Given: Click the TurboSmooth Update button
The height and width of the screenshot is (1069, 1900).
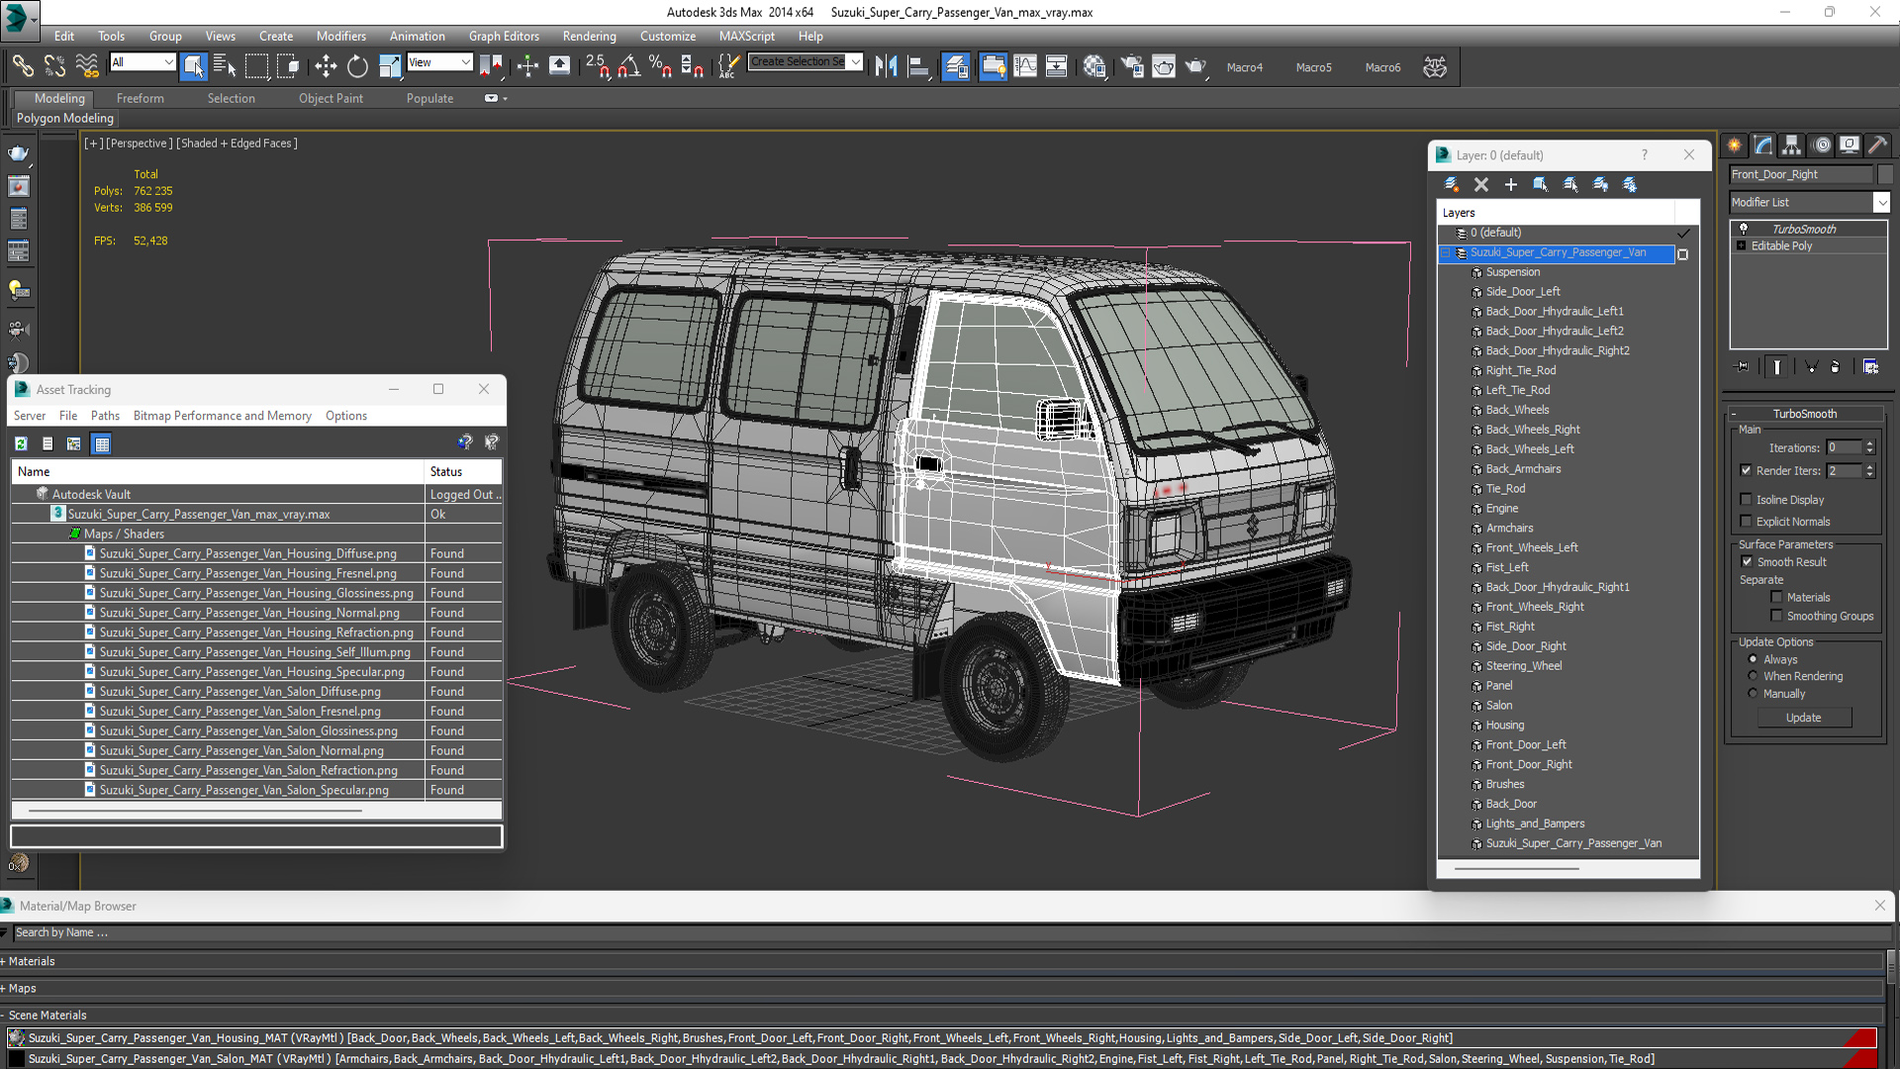Looking at the screenshot, I should [1803, 718].
